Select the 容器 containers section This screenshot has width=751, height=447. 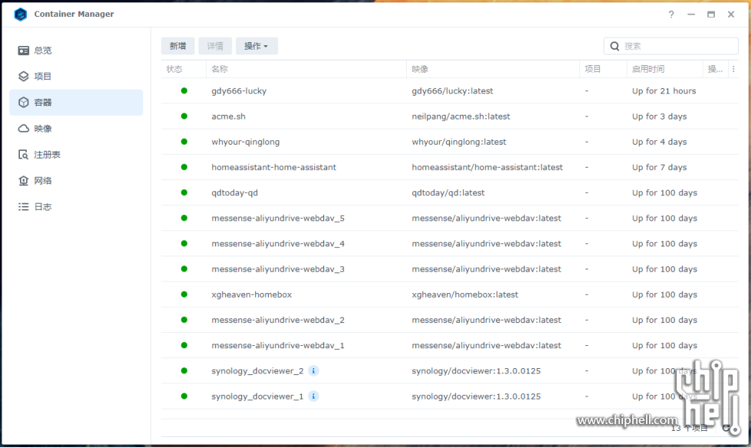tap(76, 103)
